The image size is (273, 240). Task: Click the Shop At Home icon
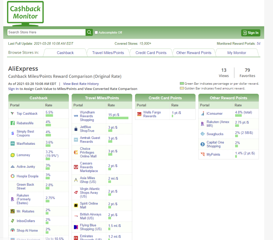(12, 230)
